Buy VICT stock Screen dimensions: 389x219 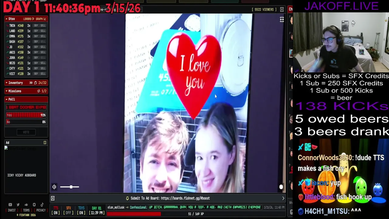click(x=36, y=74)
